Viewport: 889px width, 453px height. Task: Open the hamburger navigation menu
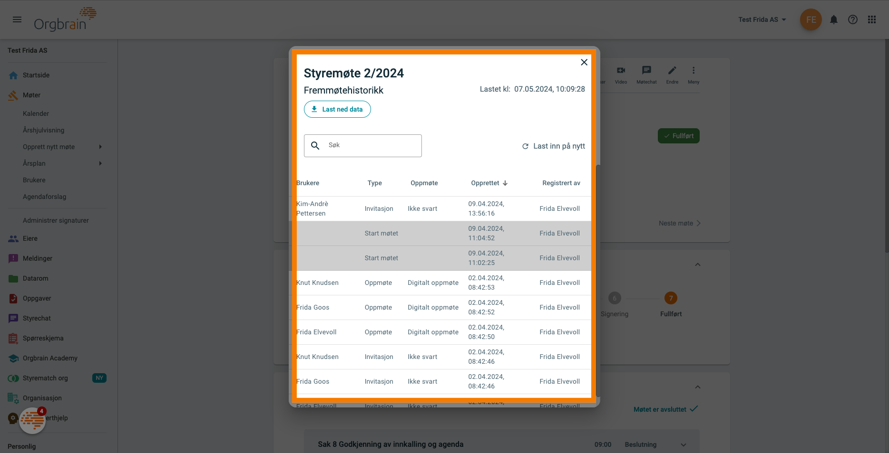17,19
